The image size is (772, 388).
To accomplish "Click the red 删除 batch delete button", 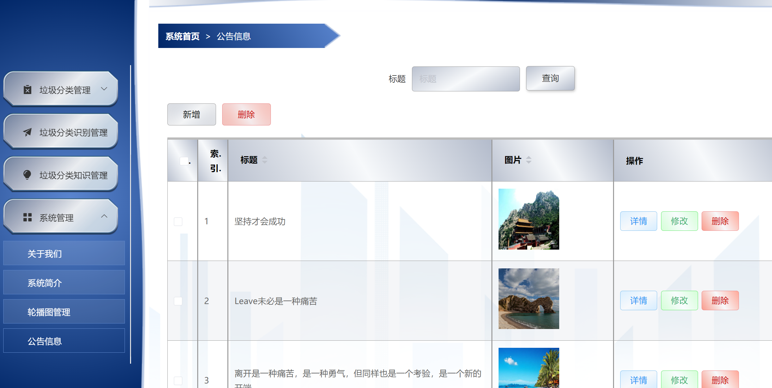I will (247, 114).
